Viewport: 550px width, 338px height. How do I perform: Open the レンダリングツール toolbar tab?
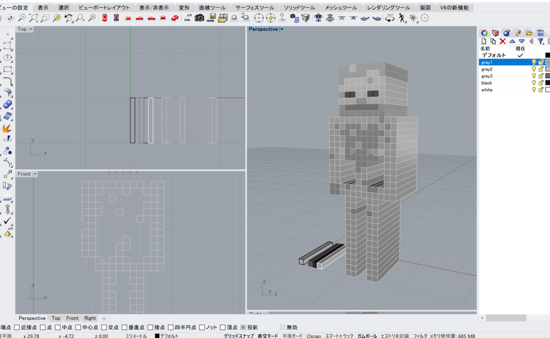[x=388, y=8]
